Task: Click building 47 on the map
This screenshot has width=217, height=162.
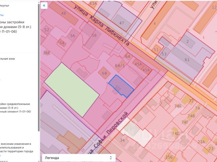Action: [x=122, y=23]
